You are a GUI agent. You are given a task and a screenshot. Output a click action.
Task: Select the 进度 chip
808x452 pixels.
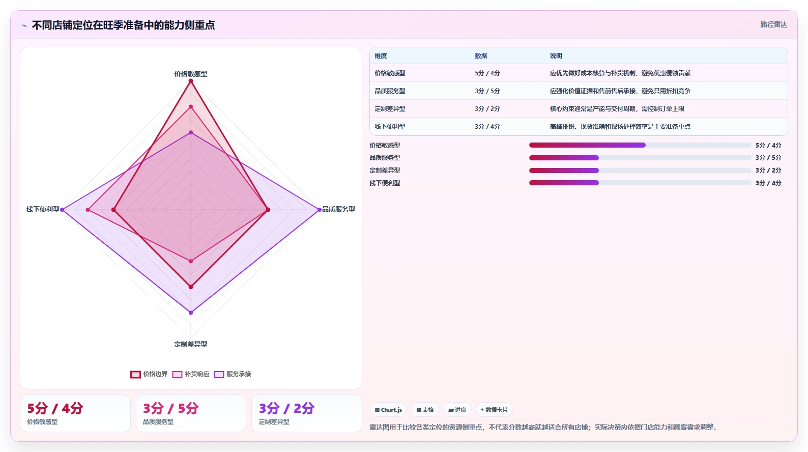(457, 410)
